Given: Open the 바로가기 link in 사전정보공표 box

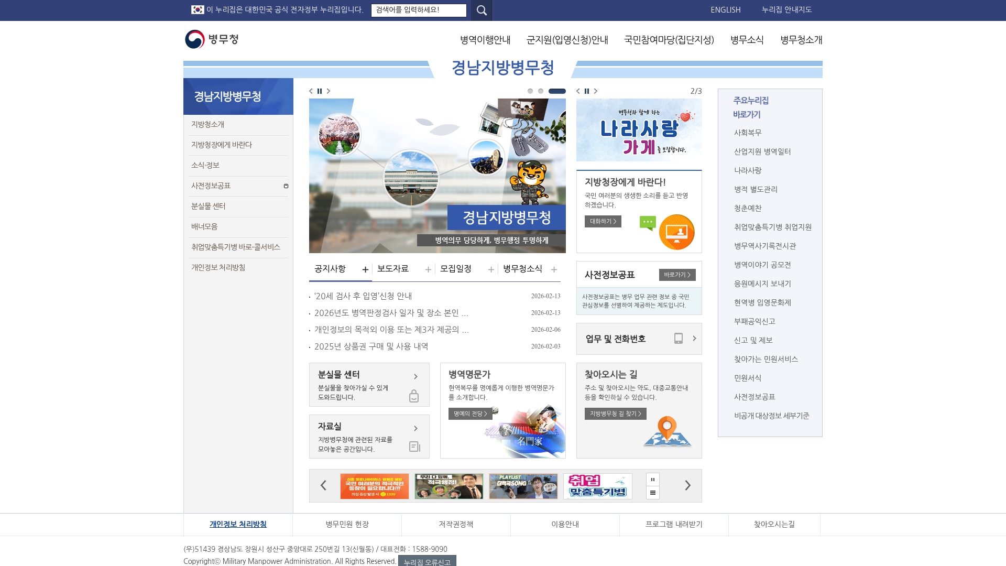Looking at the screenshot, I should pos(679,275).
